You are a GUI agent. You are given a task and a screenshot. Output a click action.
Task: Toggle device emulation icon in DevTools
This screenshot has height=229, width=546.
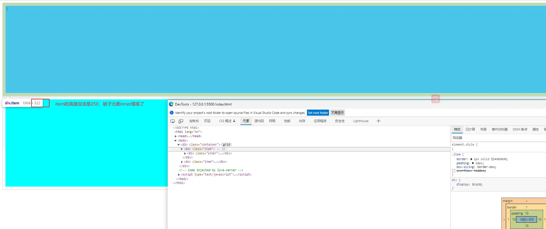[181, 121]
